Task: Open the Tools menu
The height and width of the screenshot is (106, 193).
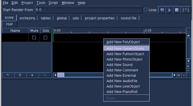Action: (41, 3)
